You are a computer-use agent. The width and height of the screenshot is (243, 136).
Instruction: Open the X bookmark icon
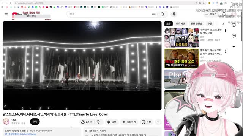pos(50,7)
